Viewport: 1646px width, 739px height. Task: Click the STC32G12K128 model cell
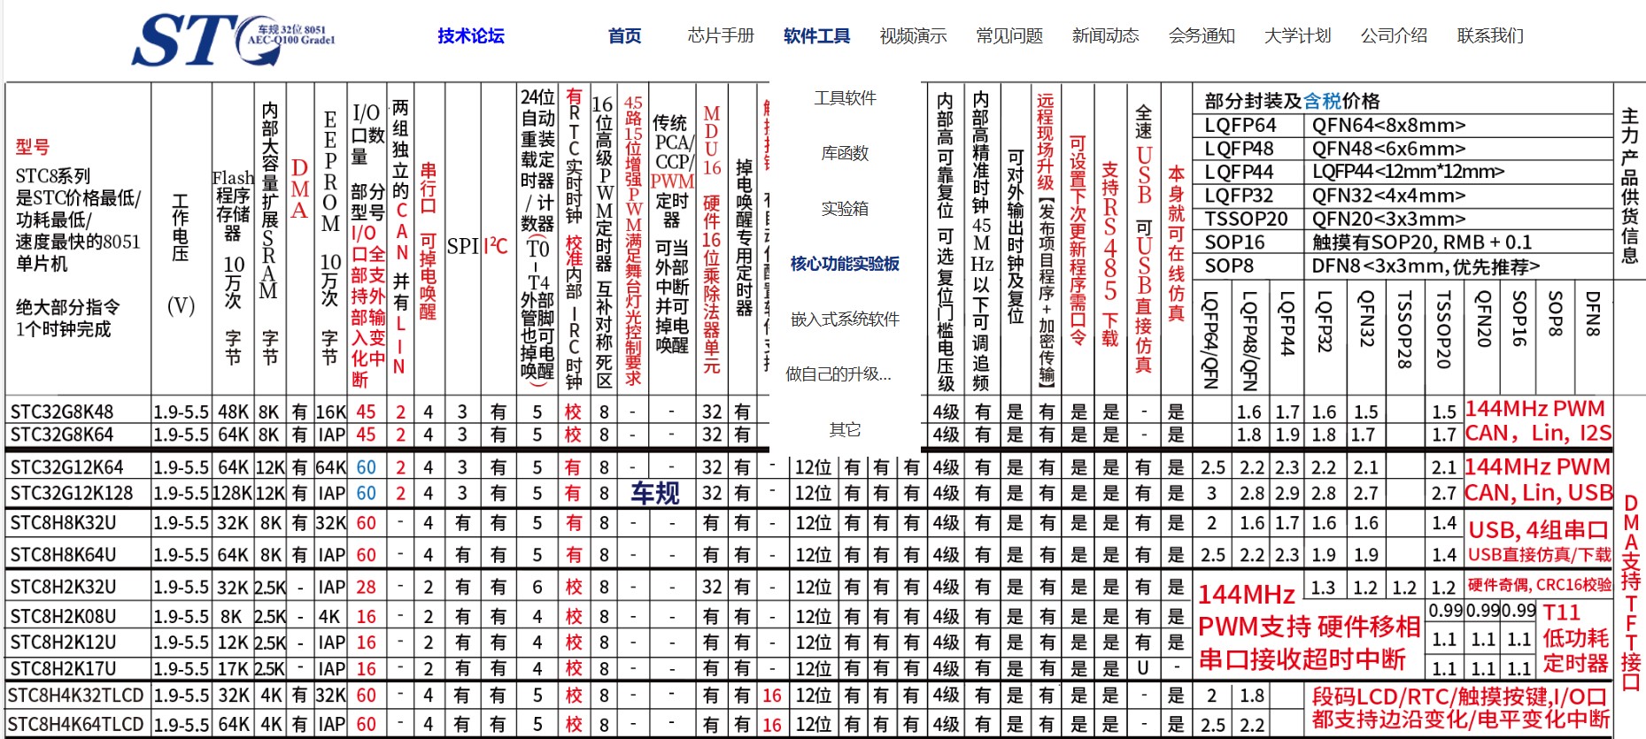tap(71, 493)
